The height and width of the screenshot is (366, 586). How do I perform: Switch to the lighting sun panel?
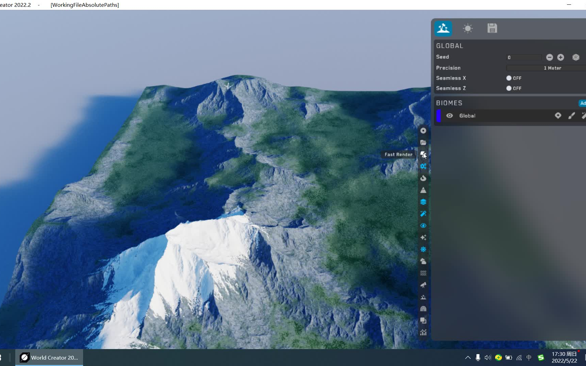coord(468,28)
